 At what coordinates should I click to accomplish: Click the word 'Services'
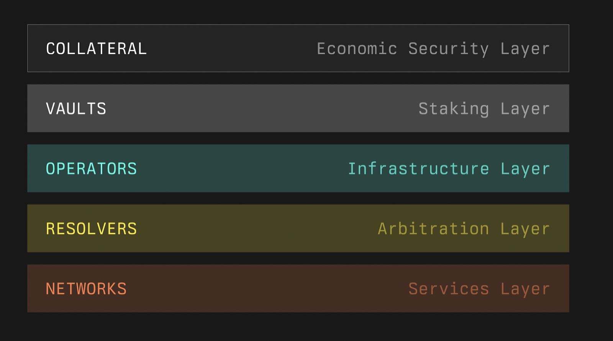point(449,289)
